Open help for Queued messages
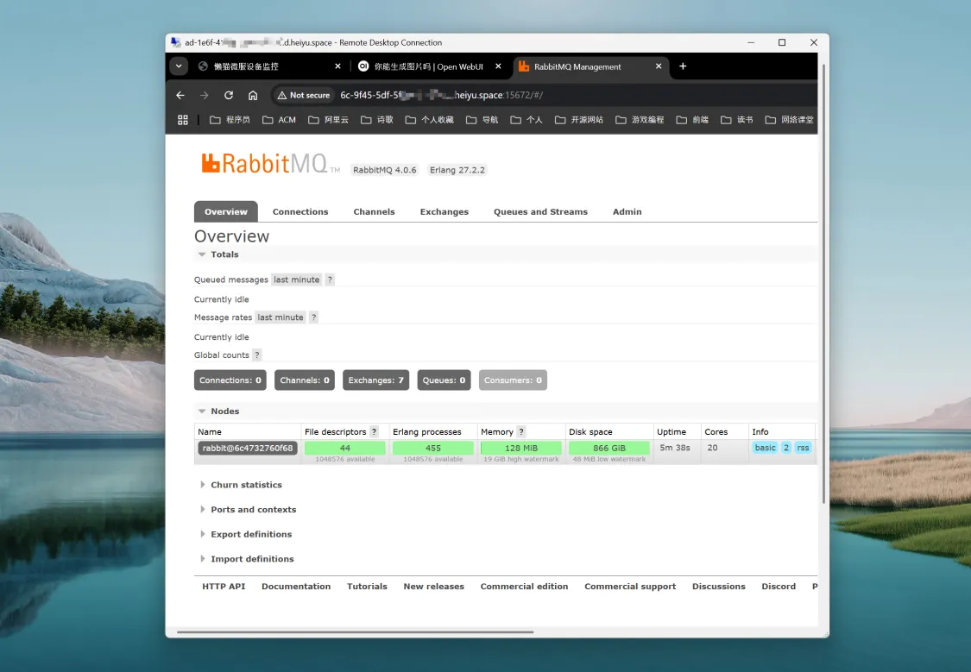Screen dimensions: 971x672 coord(330,279)
